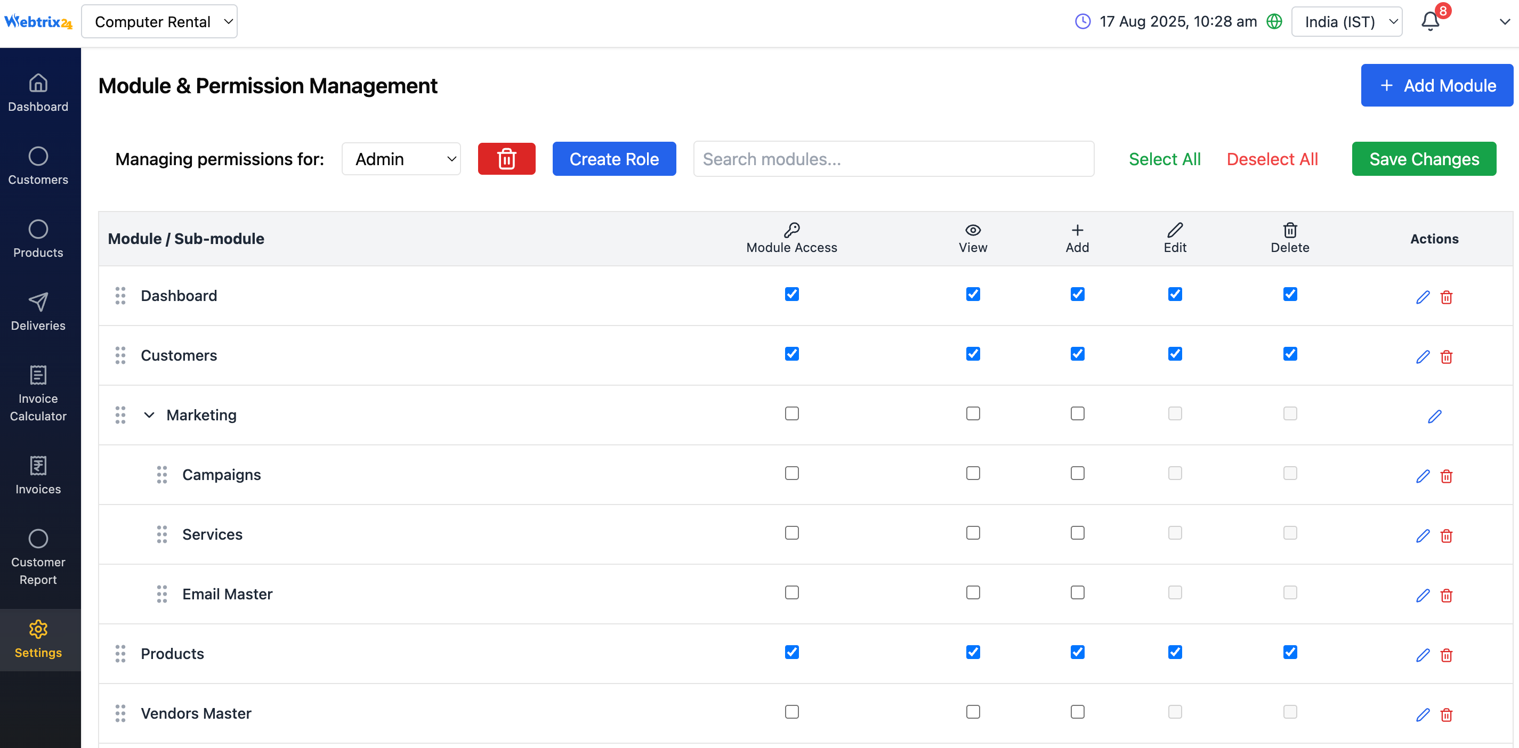
Task: Click the drag handle beside Products module
Action: click(120, 653)
